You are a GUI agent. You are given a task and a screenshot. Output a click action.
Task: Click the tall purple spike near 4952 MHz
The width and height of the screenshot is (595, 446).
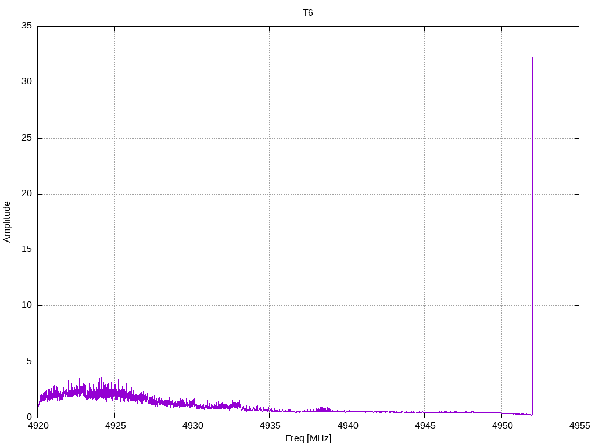(532, 235)
